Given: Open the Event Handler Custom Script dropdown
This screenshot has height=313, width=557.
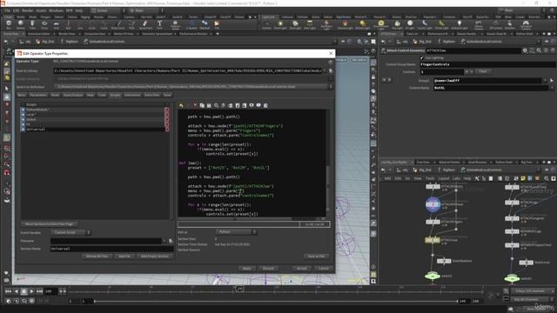Looking at the screenshot, I should pos(71,232).
